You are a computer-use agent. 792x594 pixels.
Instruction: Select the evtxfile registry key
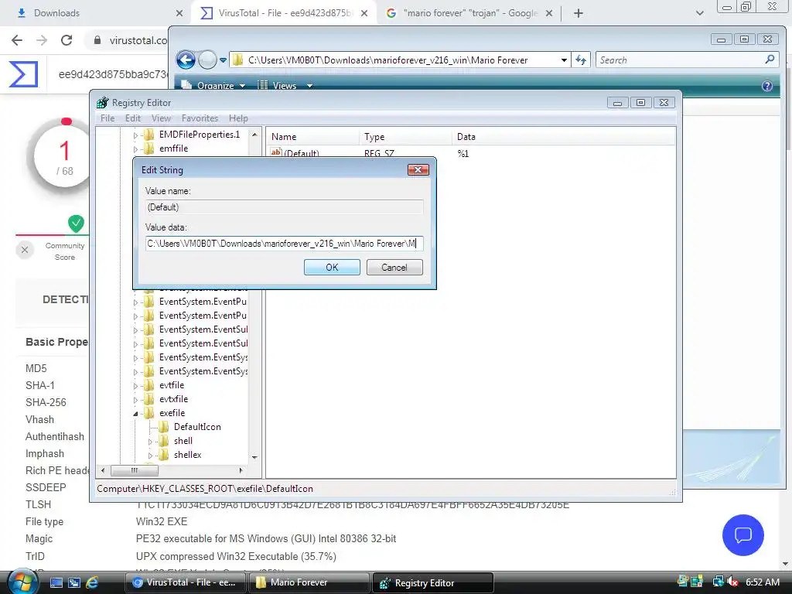pos(174,399)
